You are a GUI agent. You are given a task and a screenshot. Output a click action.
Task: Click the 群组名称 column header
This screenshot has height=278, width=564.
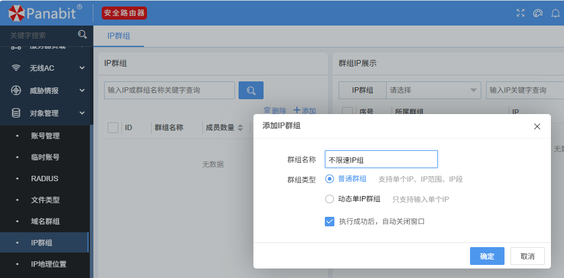(169, 128)
